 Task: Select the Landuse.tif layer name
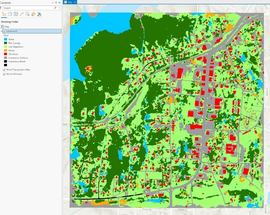coord(12,31)
